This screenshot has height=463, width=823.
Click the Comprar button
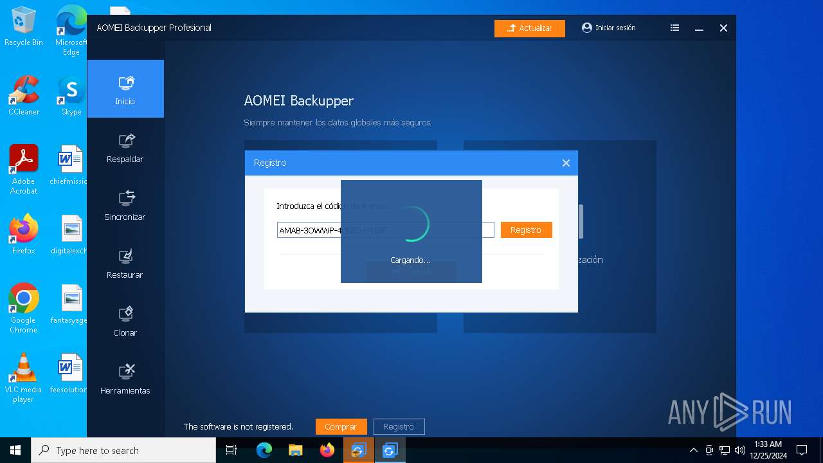coord(341,426)
